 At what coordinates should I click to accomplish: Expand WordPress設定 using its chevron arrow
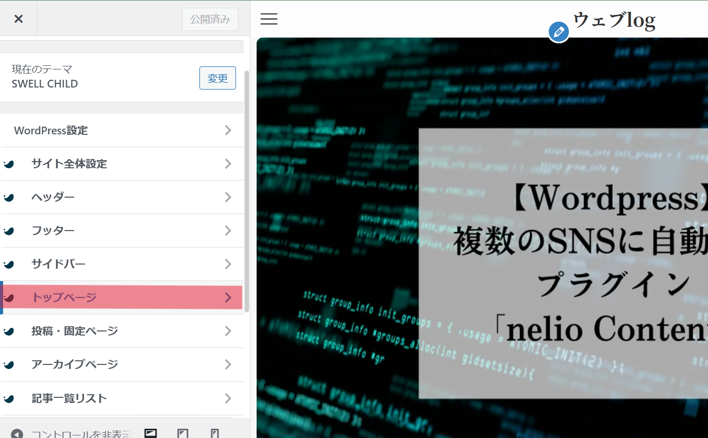click(x=228, y=130)
